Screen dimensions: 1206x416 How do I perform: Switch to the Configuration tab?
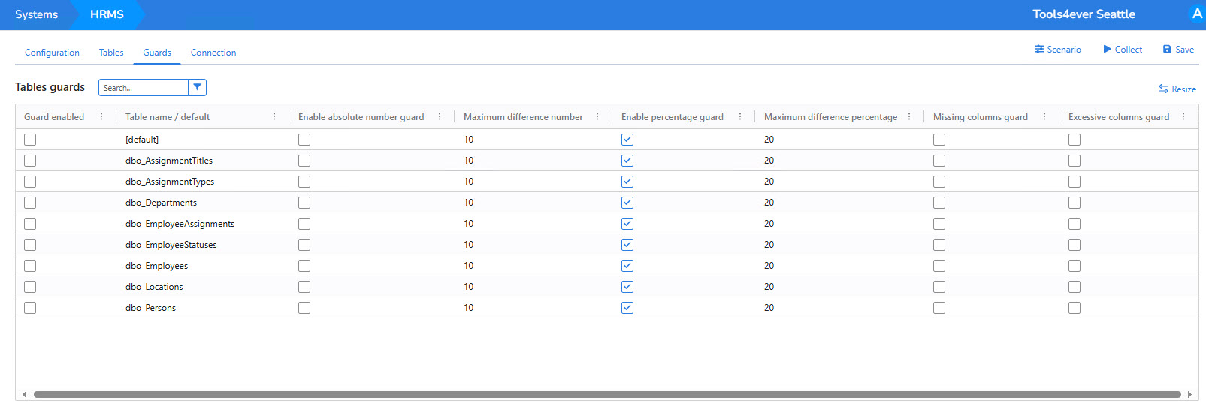tap(52, 53)
